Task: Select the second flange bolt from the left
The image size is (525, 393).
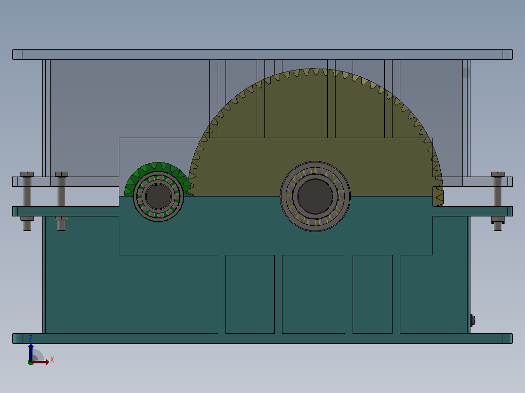Action: point(61,201)
